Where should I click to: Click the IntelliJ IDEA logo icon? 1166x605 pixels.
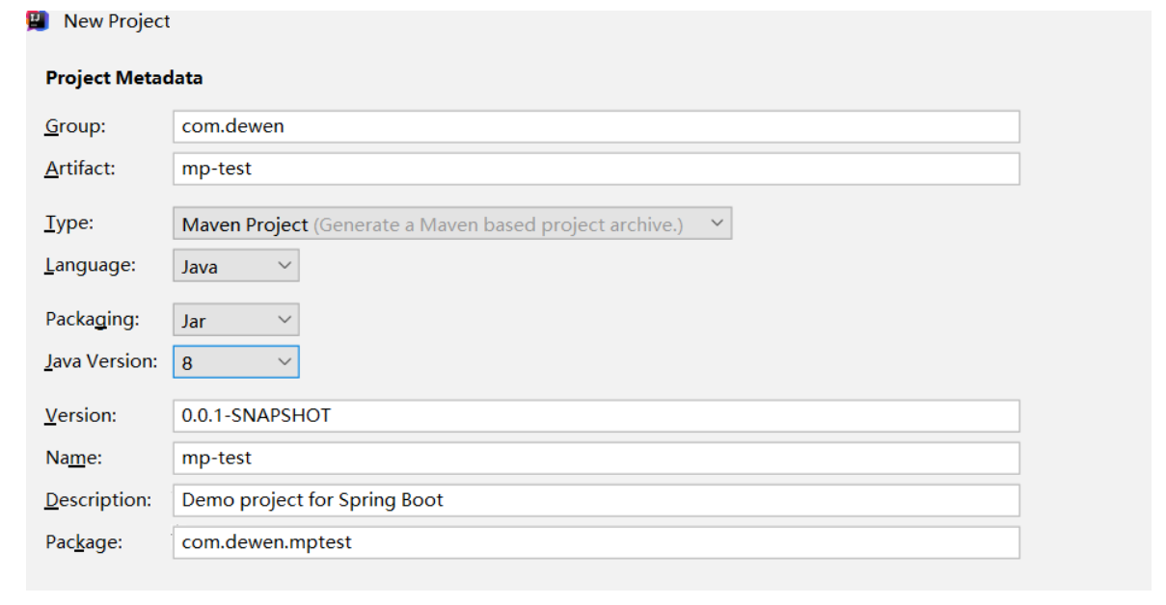point(38,20)
